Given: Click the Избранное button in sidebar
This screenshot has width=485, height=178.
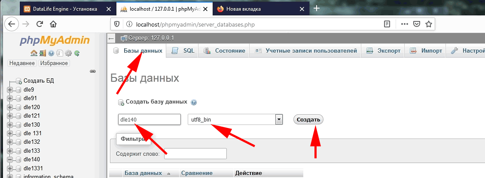Looking at the screenshot, I should 54,63.
